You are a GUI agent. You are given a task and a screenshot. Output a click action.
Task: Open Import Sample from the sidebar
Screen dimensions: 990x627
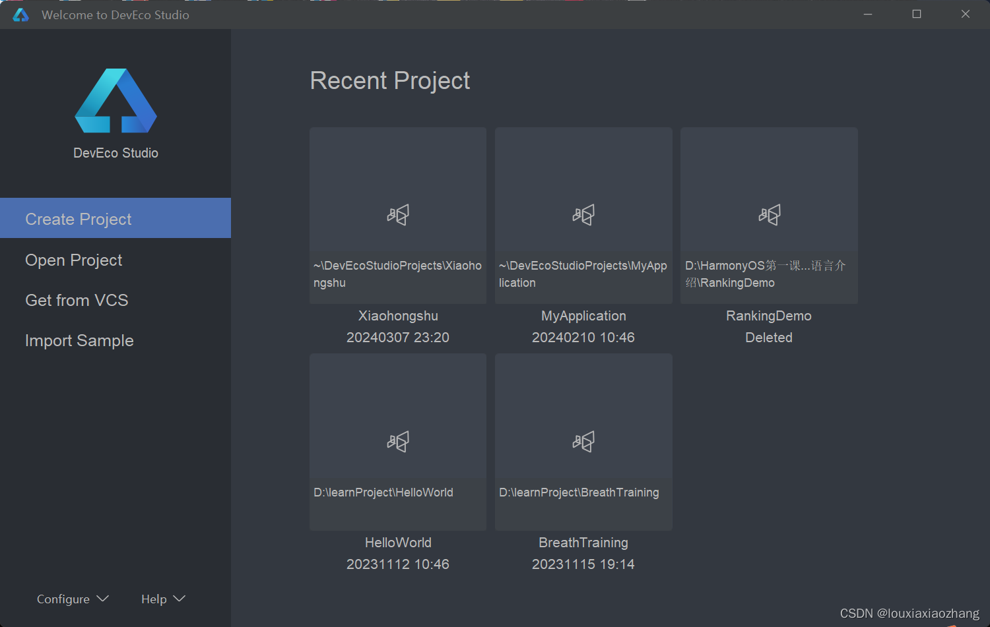point(115,340)
